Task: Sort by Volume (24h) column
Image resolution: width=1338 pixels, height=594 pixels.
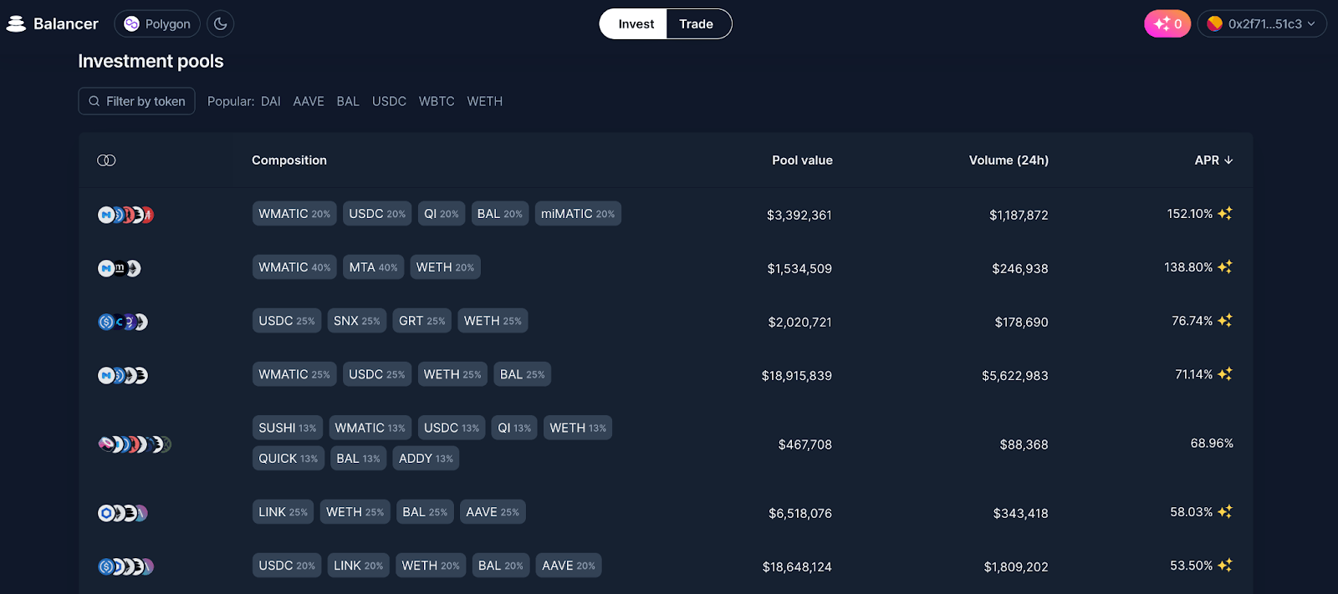Action: click(x=1009, y=160)
